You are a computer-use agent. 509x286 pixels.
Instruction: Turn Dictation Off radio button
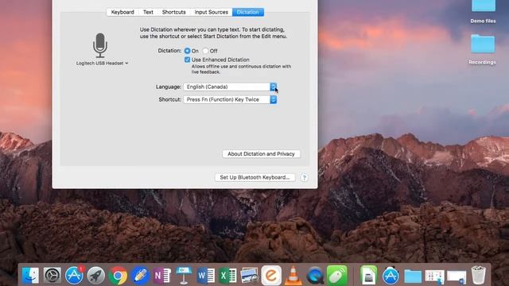pos(205,51)
